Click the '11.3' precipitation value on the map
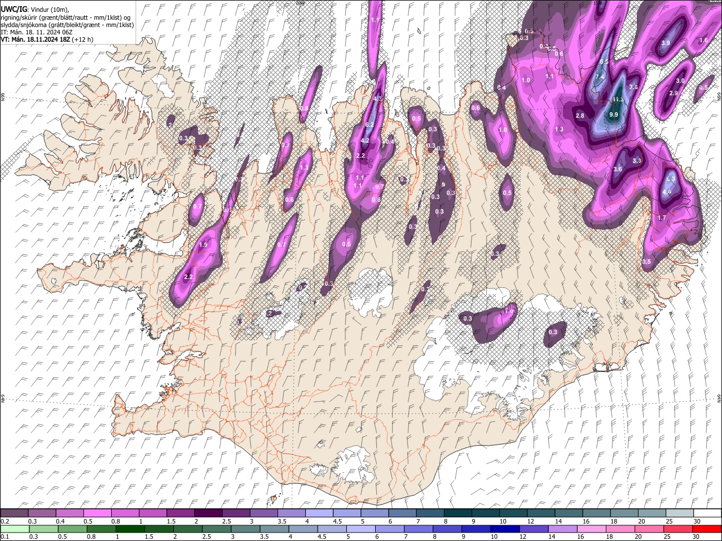722x541 pixels. 618,100
